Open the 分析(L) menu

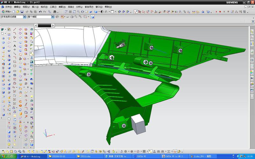(78, 7)
